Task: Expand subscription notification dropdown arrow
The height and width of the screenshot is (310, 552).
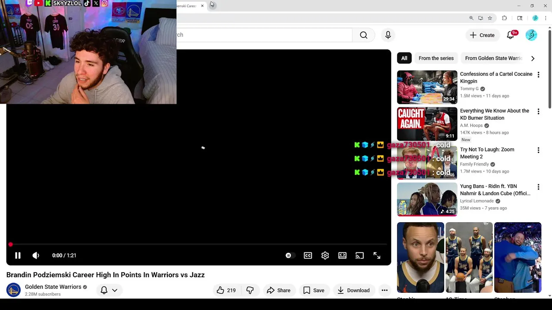Action: (x=115, y=290)
